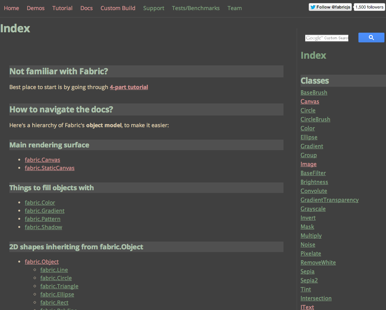This screenshot has height=310, width=386.
Task: Open the Team menu item
Action: 235,8
